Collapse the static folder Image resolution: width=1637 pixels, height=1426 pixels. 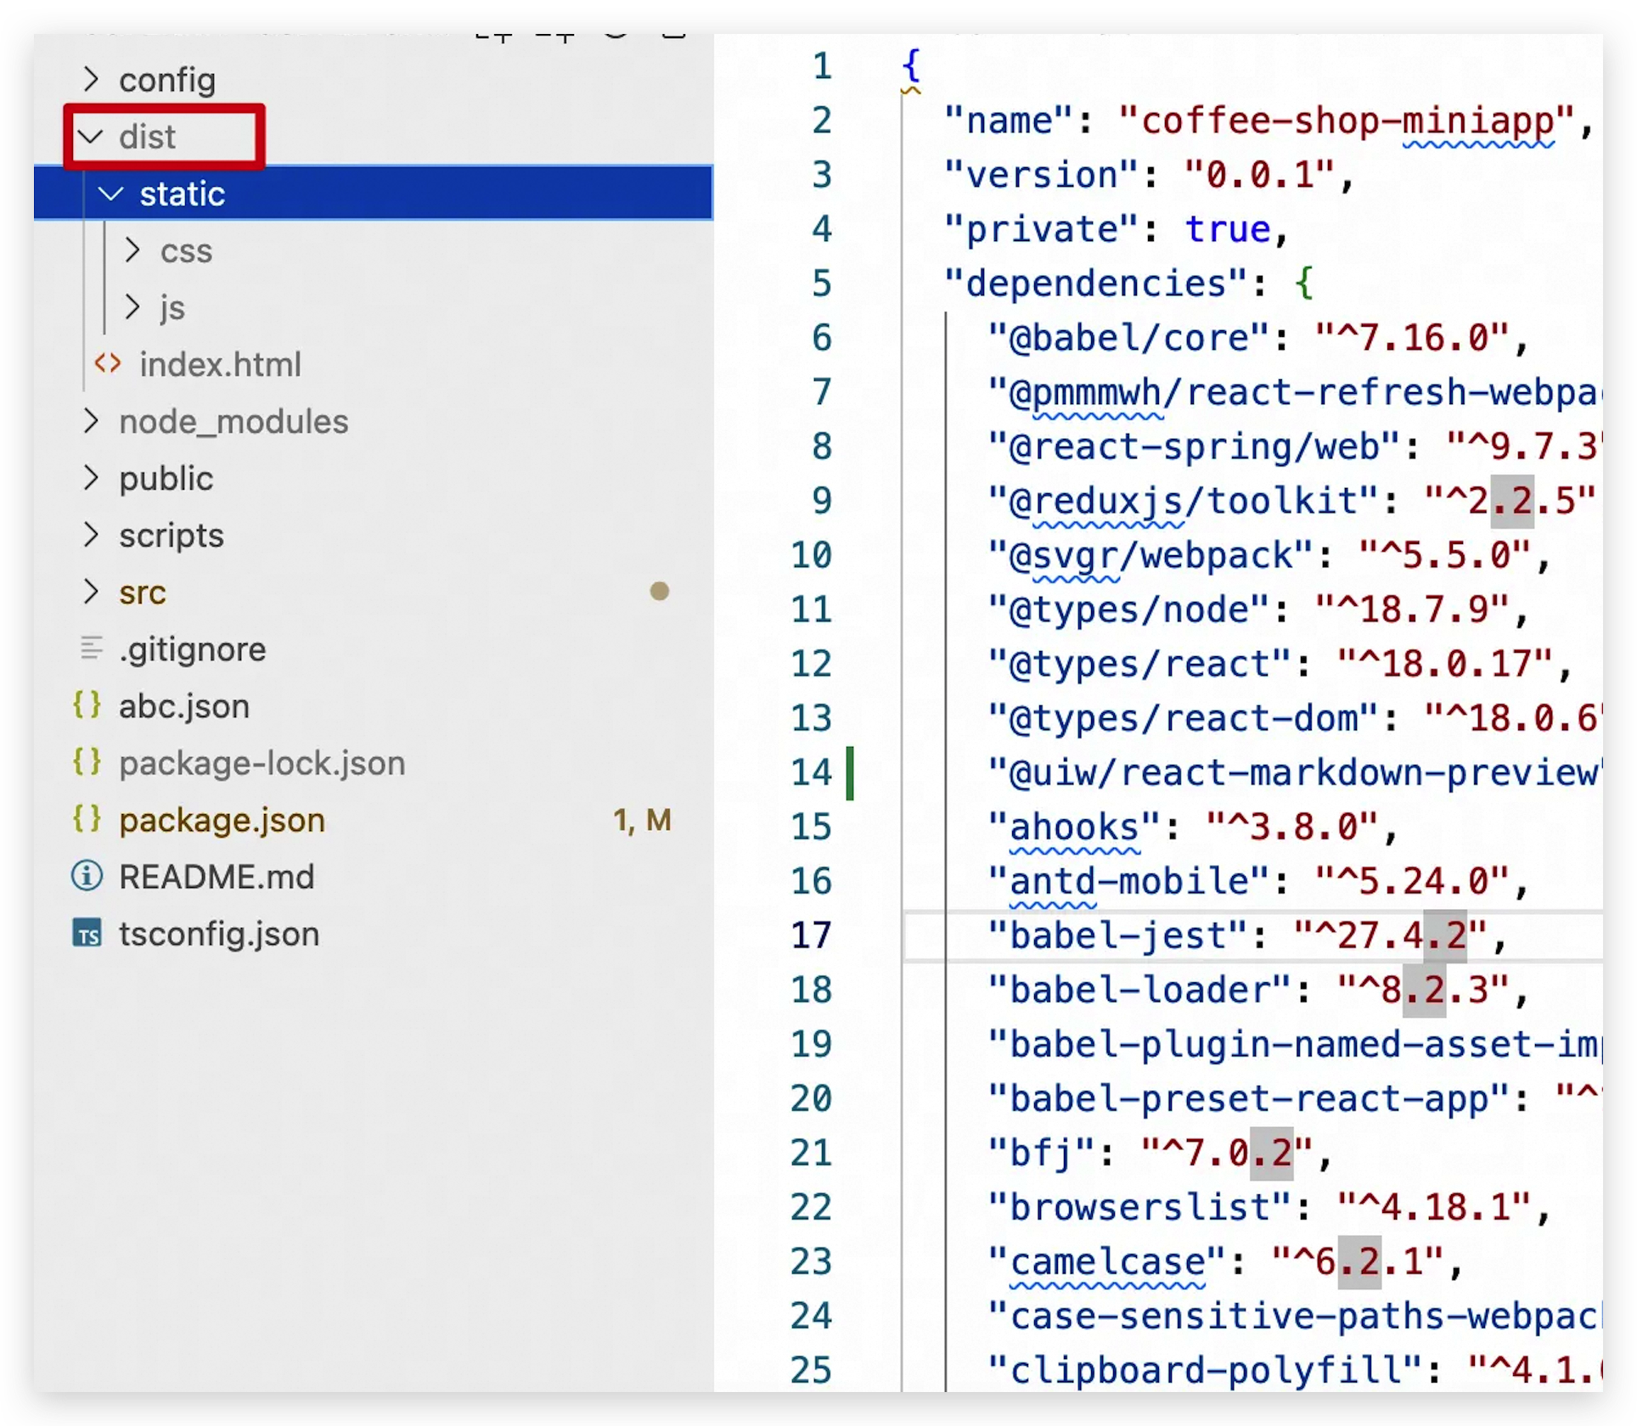(111, 194)
